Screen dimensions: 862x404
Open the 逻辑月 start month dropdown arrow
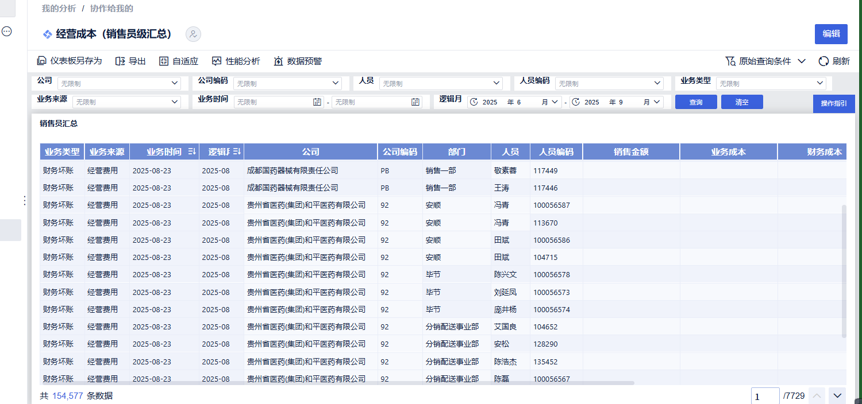(x=555, y=102)
